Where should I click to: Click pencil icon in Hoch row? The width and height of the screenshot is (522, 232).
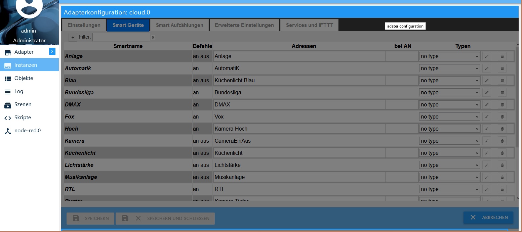[x=486, y=129]
